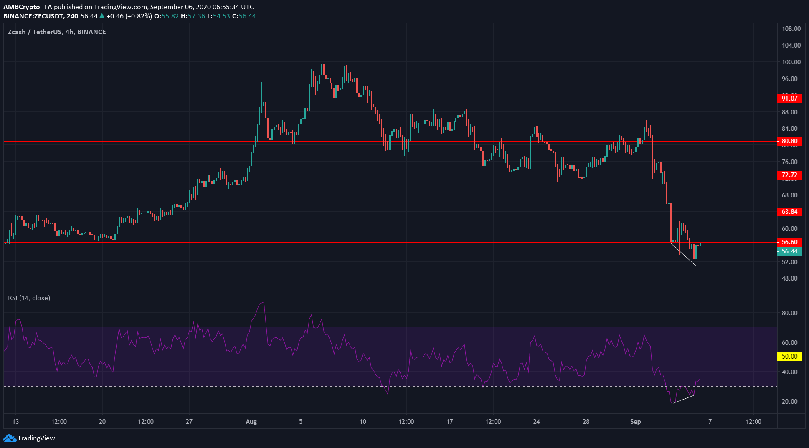809x448 pixels.
Task: Click the 100.00 price axis label
Action: tap(791, 62)
